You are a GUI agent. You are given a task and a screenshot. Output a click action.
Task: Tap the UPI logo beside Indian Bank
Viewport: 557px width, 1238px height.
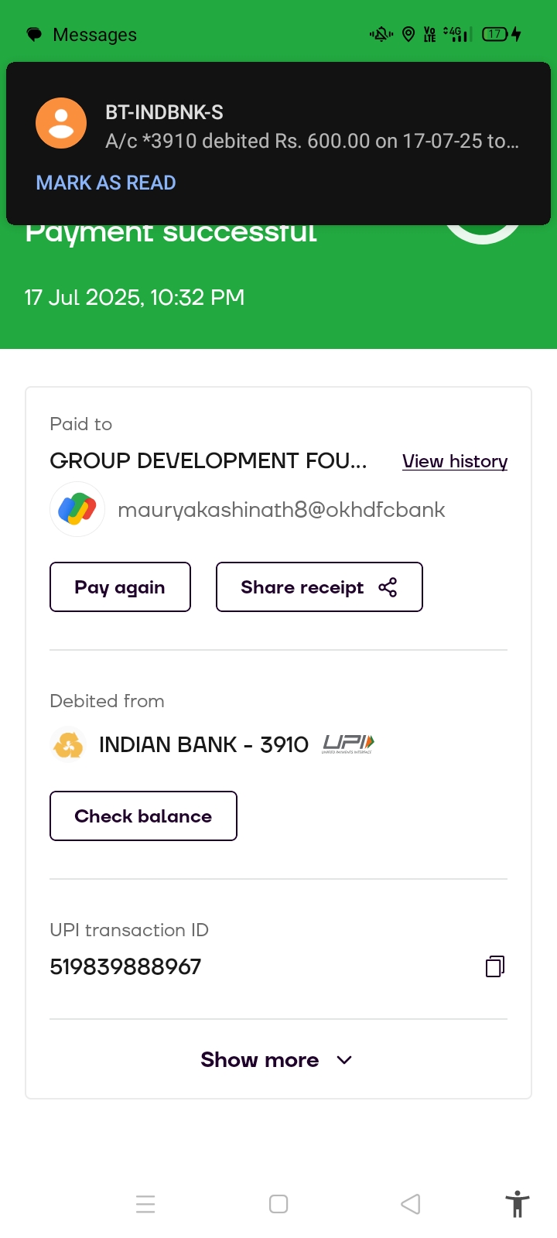pos(348,744)
